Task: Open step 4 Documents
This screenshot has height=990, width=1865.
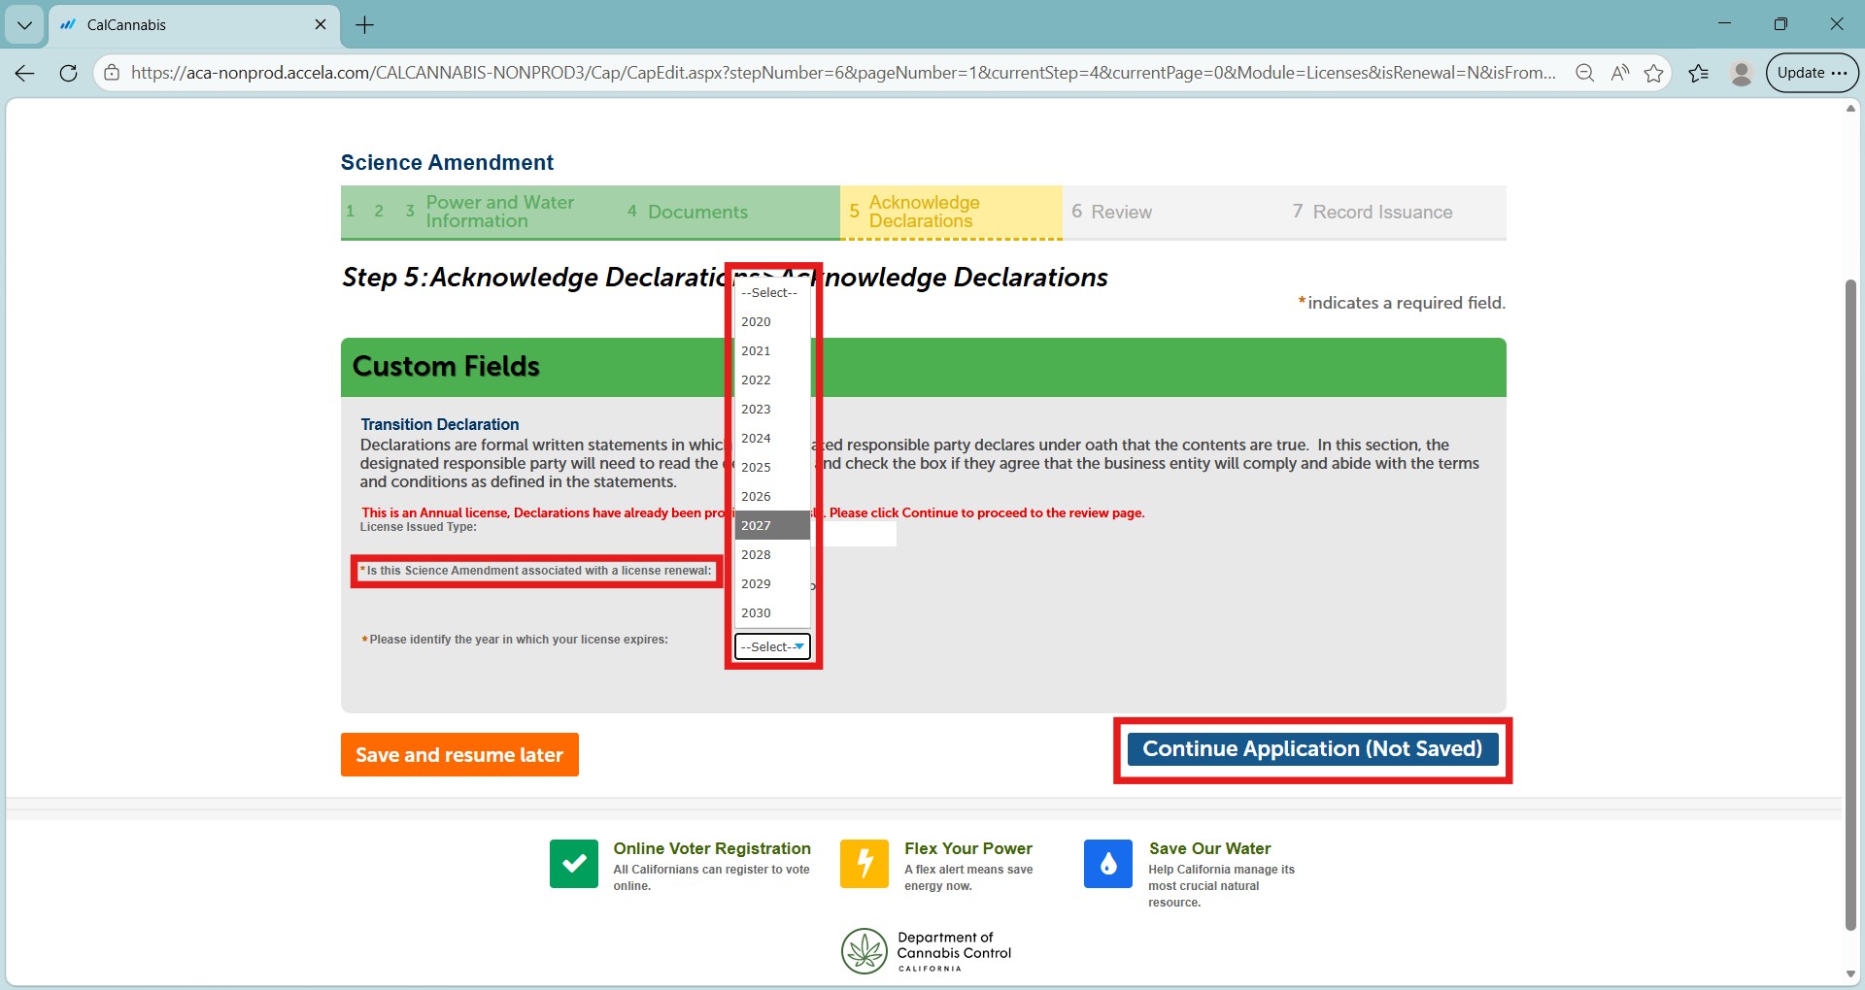Action: 688,212
